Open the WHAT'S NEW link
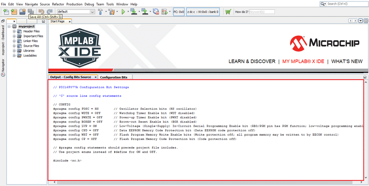The width and height of the screenshot is (369, 186). pos(347,61)
